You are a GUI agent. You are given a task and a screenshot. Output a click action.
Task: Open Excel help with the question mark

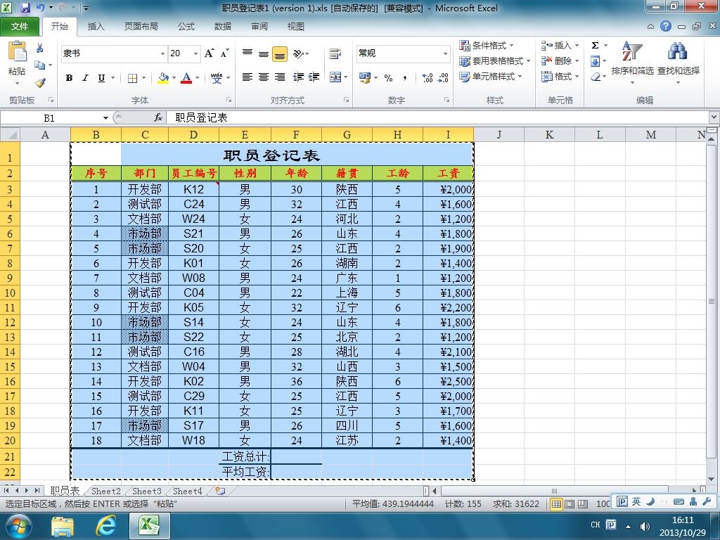tap(666, 26)
